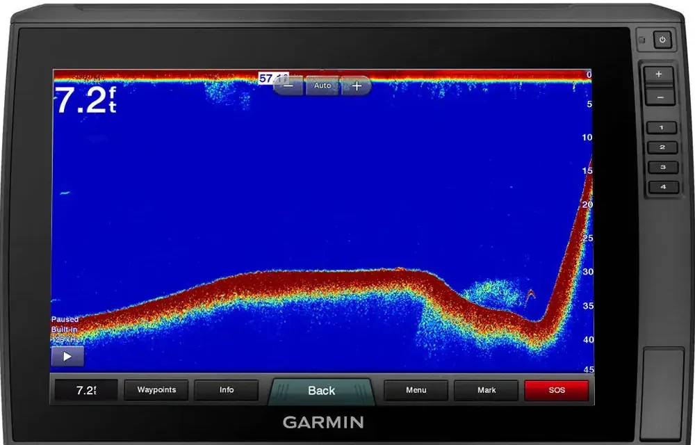Open the Info panel
This screenshot has height=445, width=695.
pyautogui.click(x=227, y=390)
